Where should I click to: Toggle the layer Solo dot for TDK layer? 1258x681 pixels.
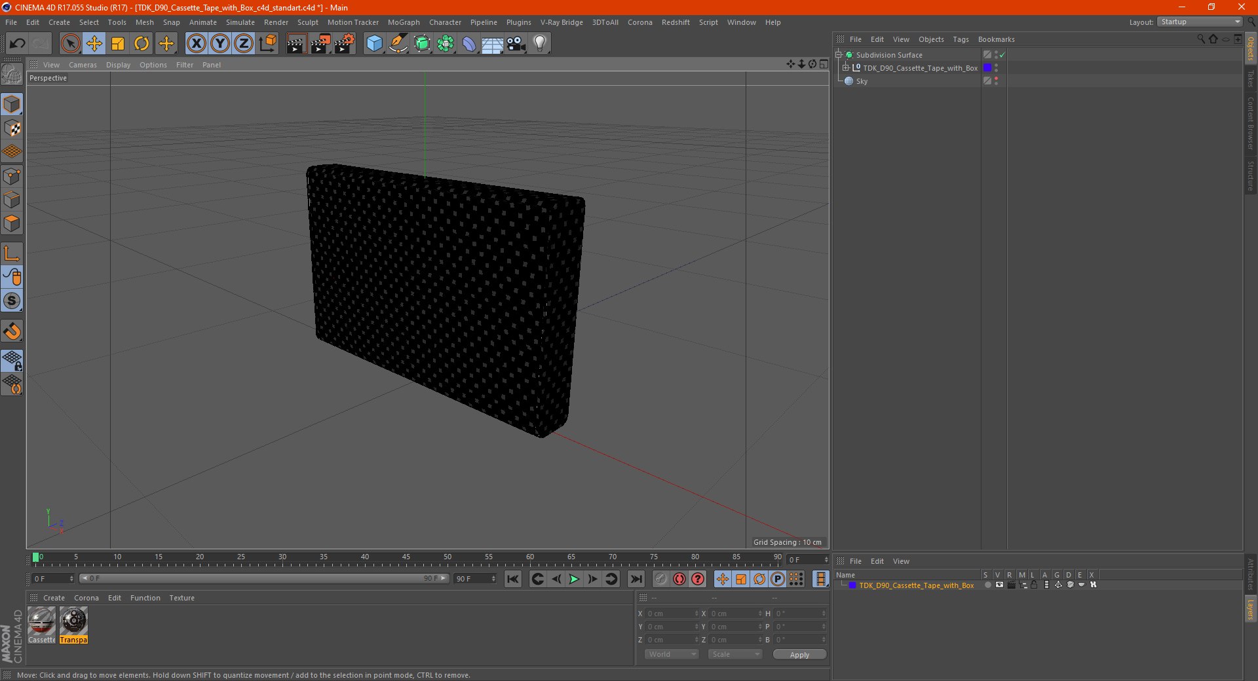click(x=987, y=585)
